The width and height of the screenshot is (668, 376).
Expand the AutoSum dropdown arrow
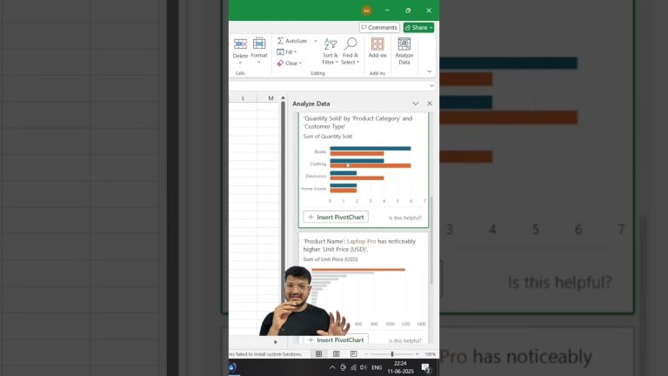tap(316, 41)
